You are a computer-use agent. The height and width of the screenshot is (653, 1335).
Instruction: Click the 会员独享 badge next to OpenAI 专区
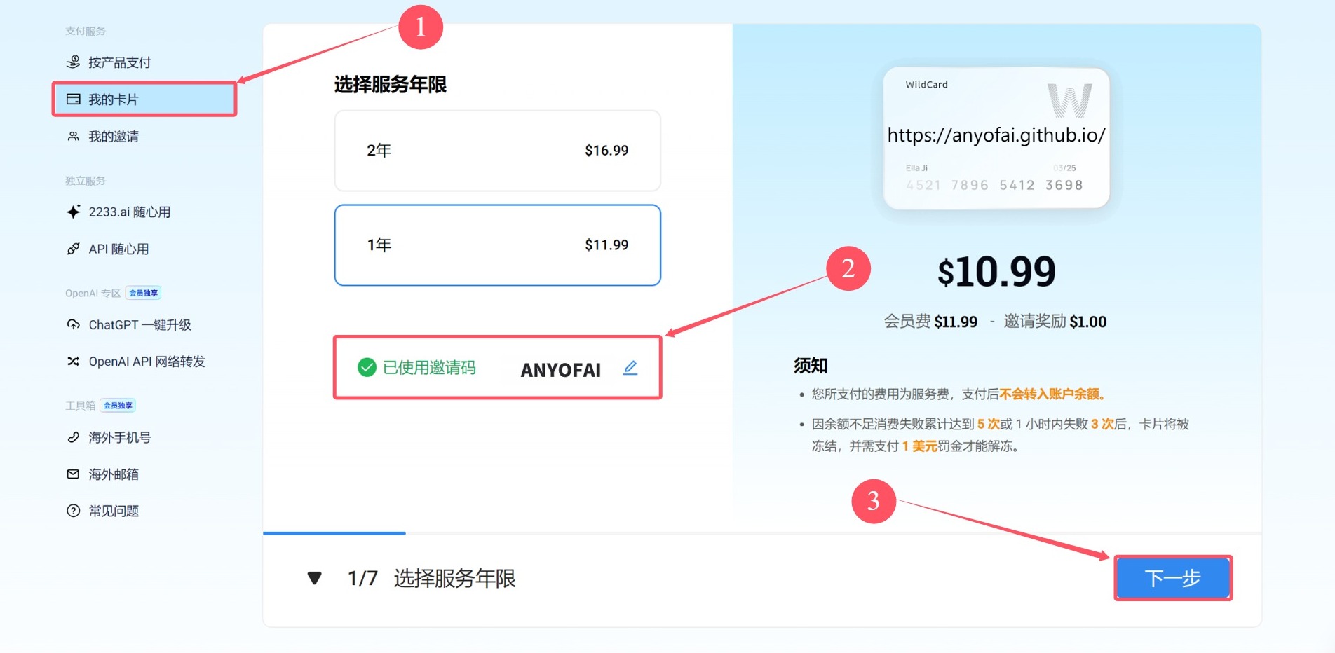144,293
